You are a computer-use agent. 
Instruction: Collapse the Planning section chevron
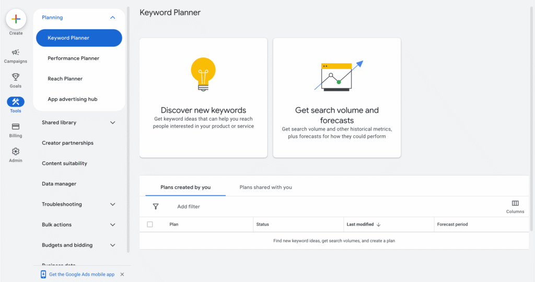(113, 17)
